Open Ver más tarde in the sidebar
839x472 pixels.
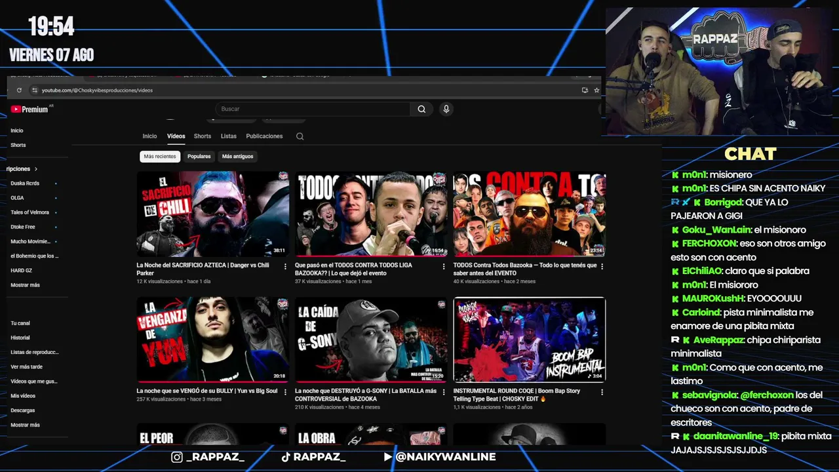pyautogui.click(x=27, y=367)
